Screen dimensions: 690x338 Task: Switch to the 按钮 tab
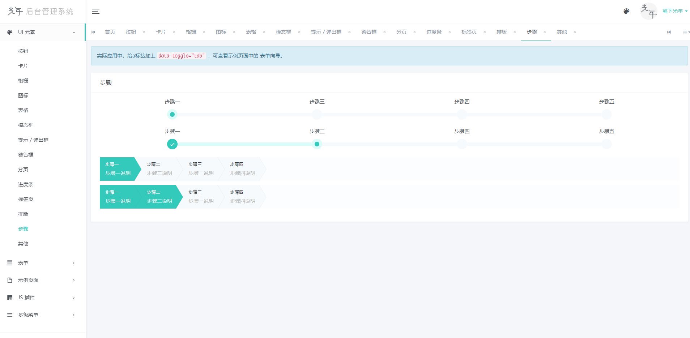pos(131,32)
